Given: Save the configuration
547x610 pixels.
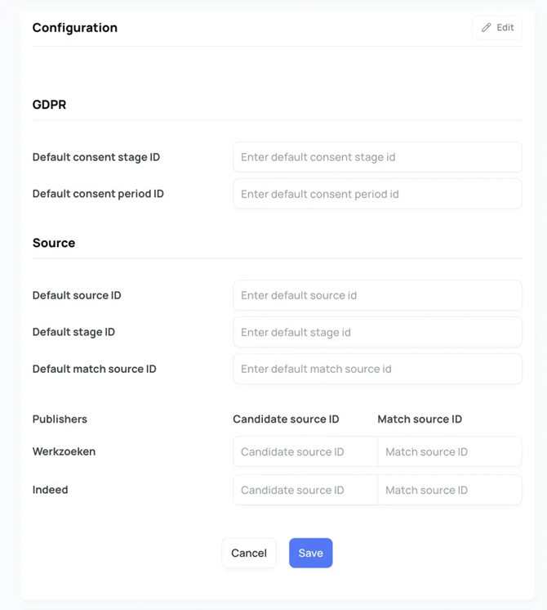Looking at the screenshot, I should [310, 553].
